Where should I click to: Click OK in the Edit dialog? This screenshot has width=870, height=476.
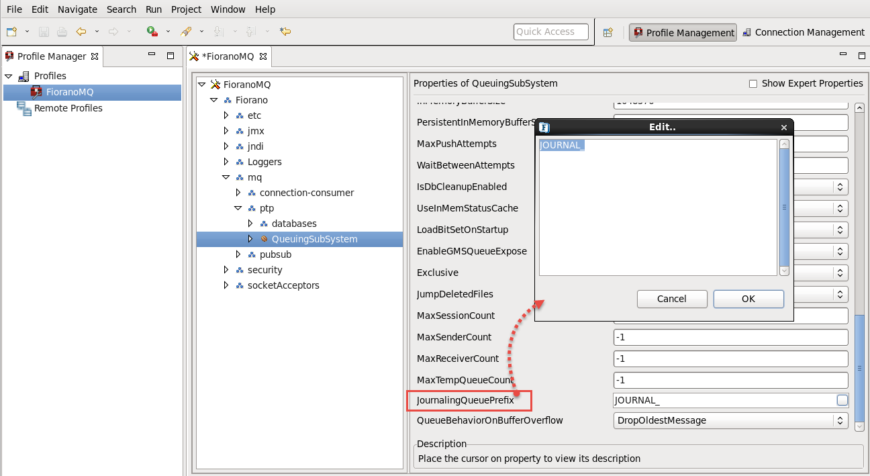click(748, 299)
